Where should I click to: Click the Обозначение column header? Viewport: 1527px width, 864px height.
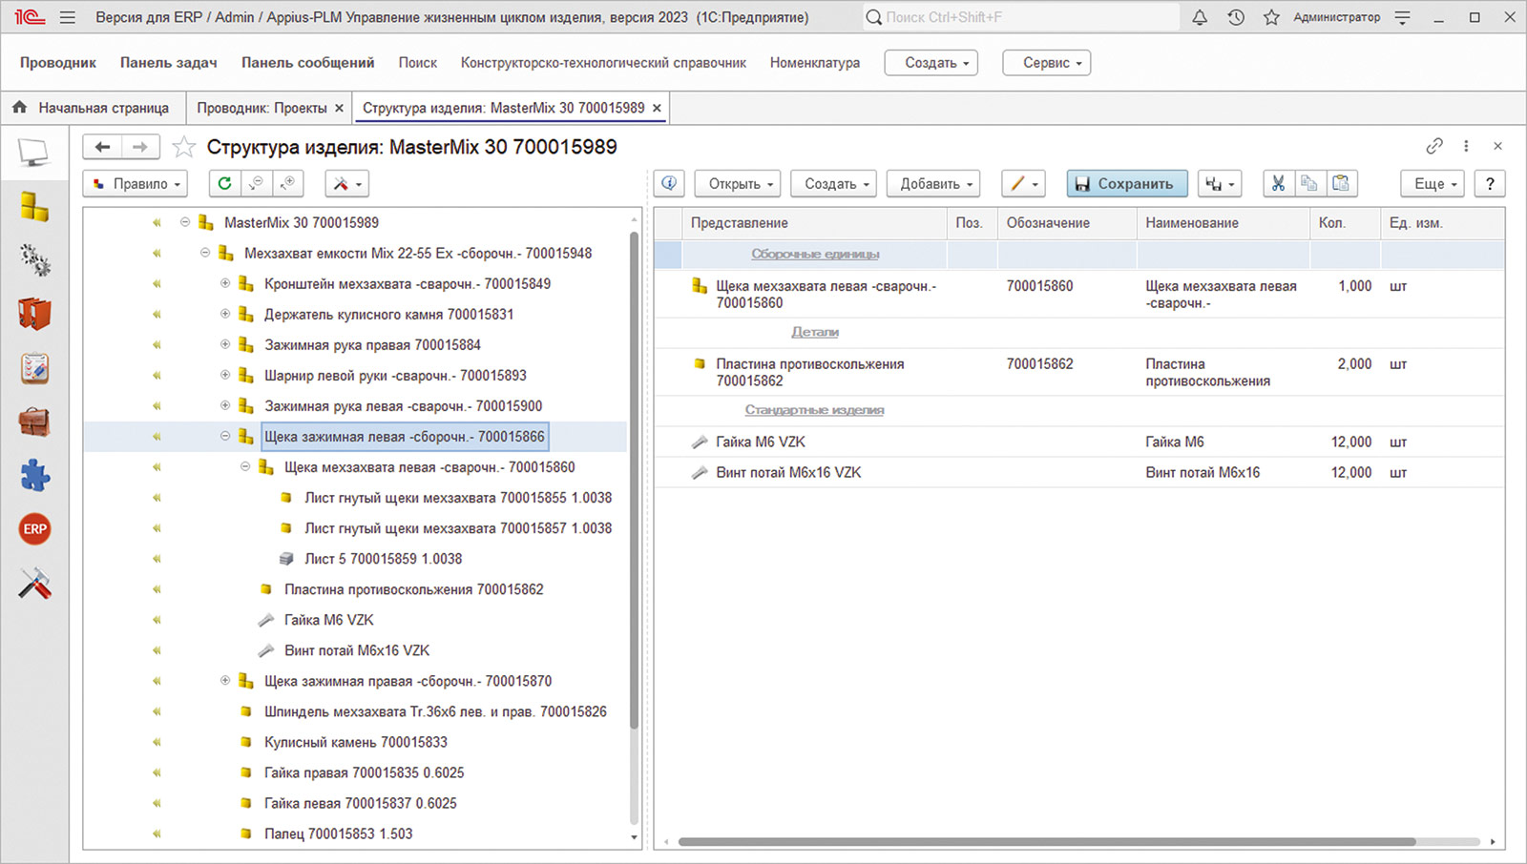(x=1067, y=223)
